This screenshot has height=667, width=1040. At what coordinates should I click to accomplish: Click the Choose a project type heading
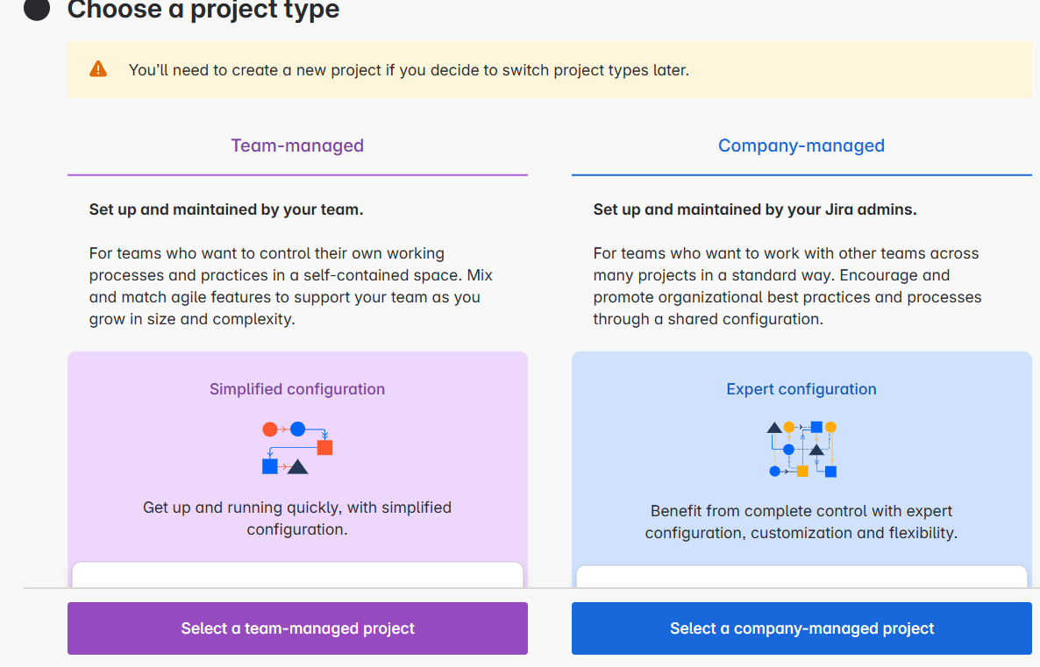[203, 11]
